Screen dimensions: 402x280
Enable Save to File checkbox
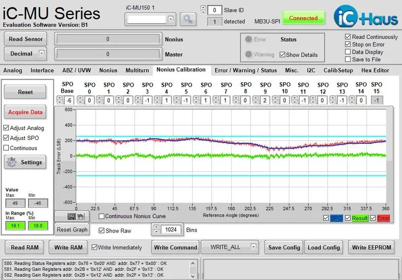click(348, 59)
